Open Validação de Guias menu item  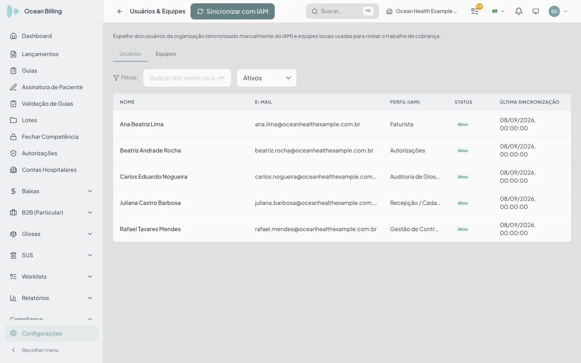(51, 104)
